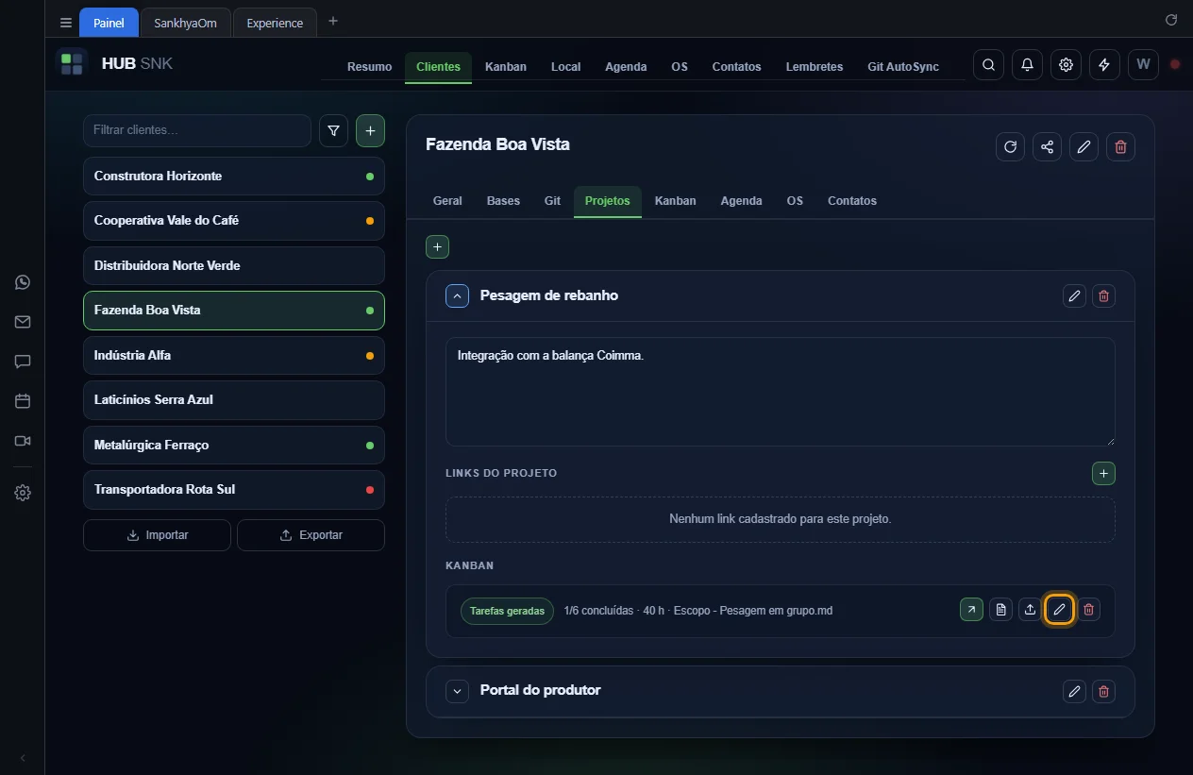The image size is (1193, 775).
Task: Click the kanban upload icon
Action: [1030, 610]
